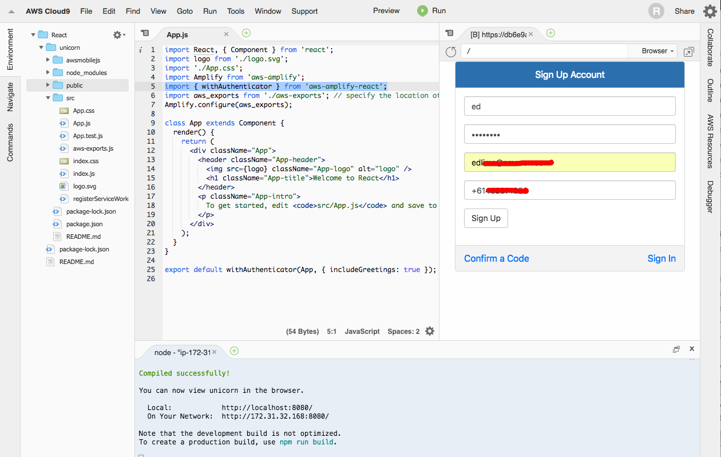Open aws-exports.js in file tree
This screenshot has width=721, height=457.
point(93,148)
